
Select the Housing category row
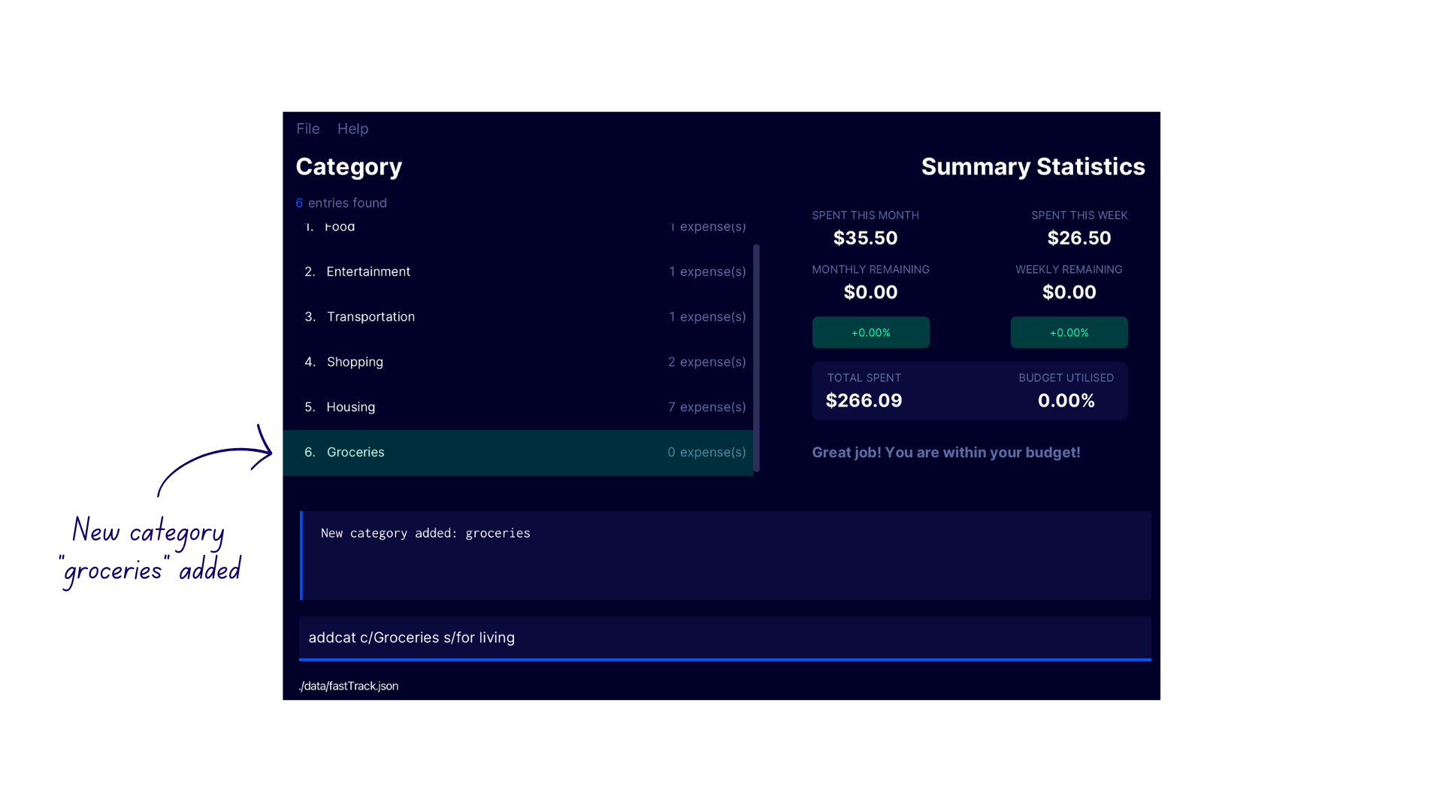[x=518, y=407]
